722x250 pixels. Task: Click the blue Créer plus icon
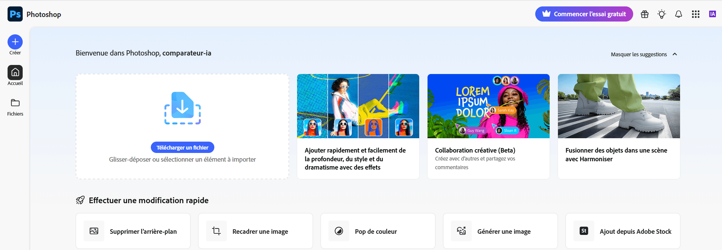click(x=15, y=42)
